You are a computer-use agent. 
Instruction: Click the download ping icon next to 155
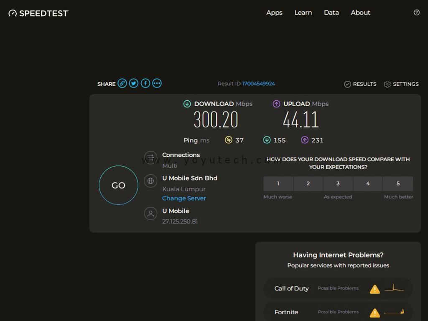(267, 140)
